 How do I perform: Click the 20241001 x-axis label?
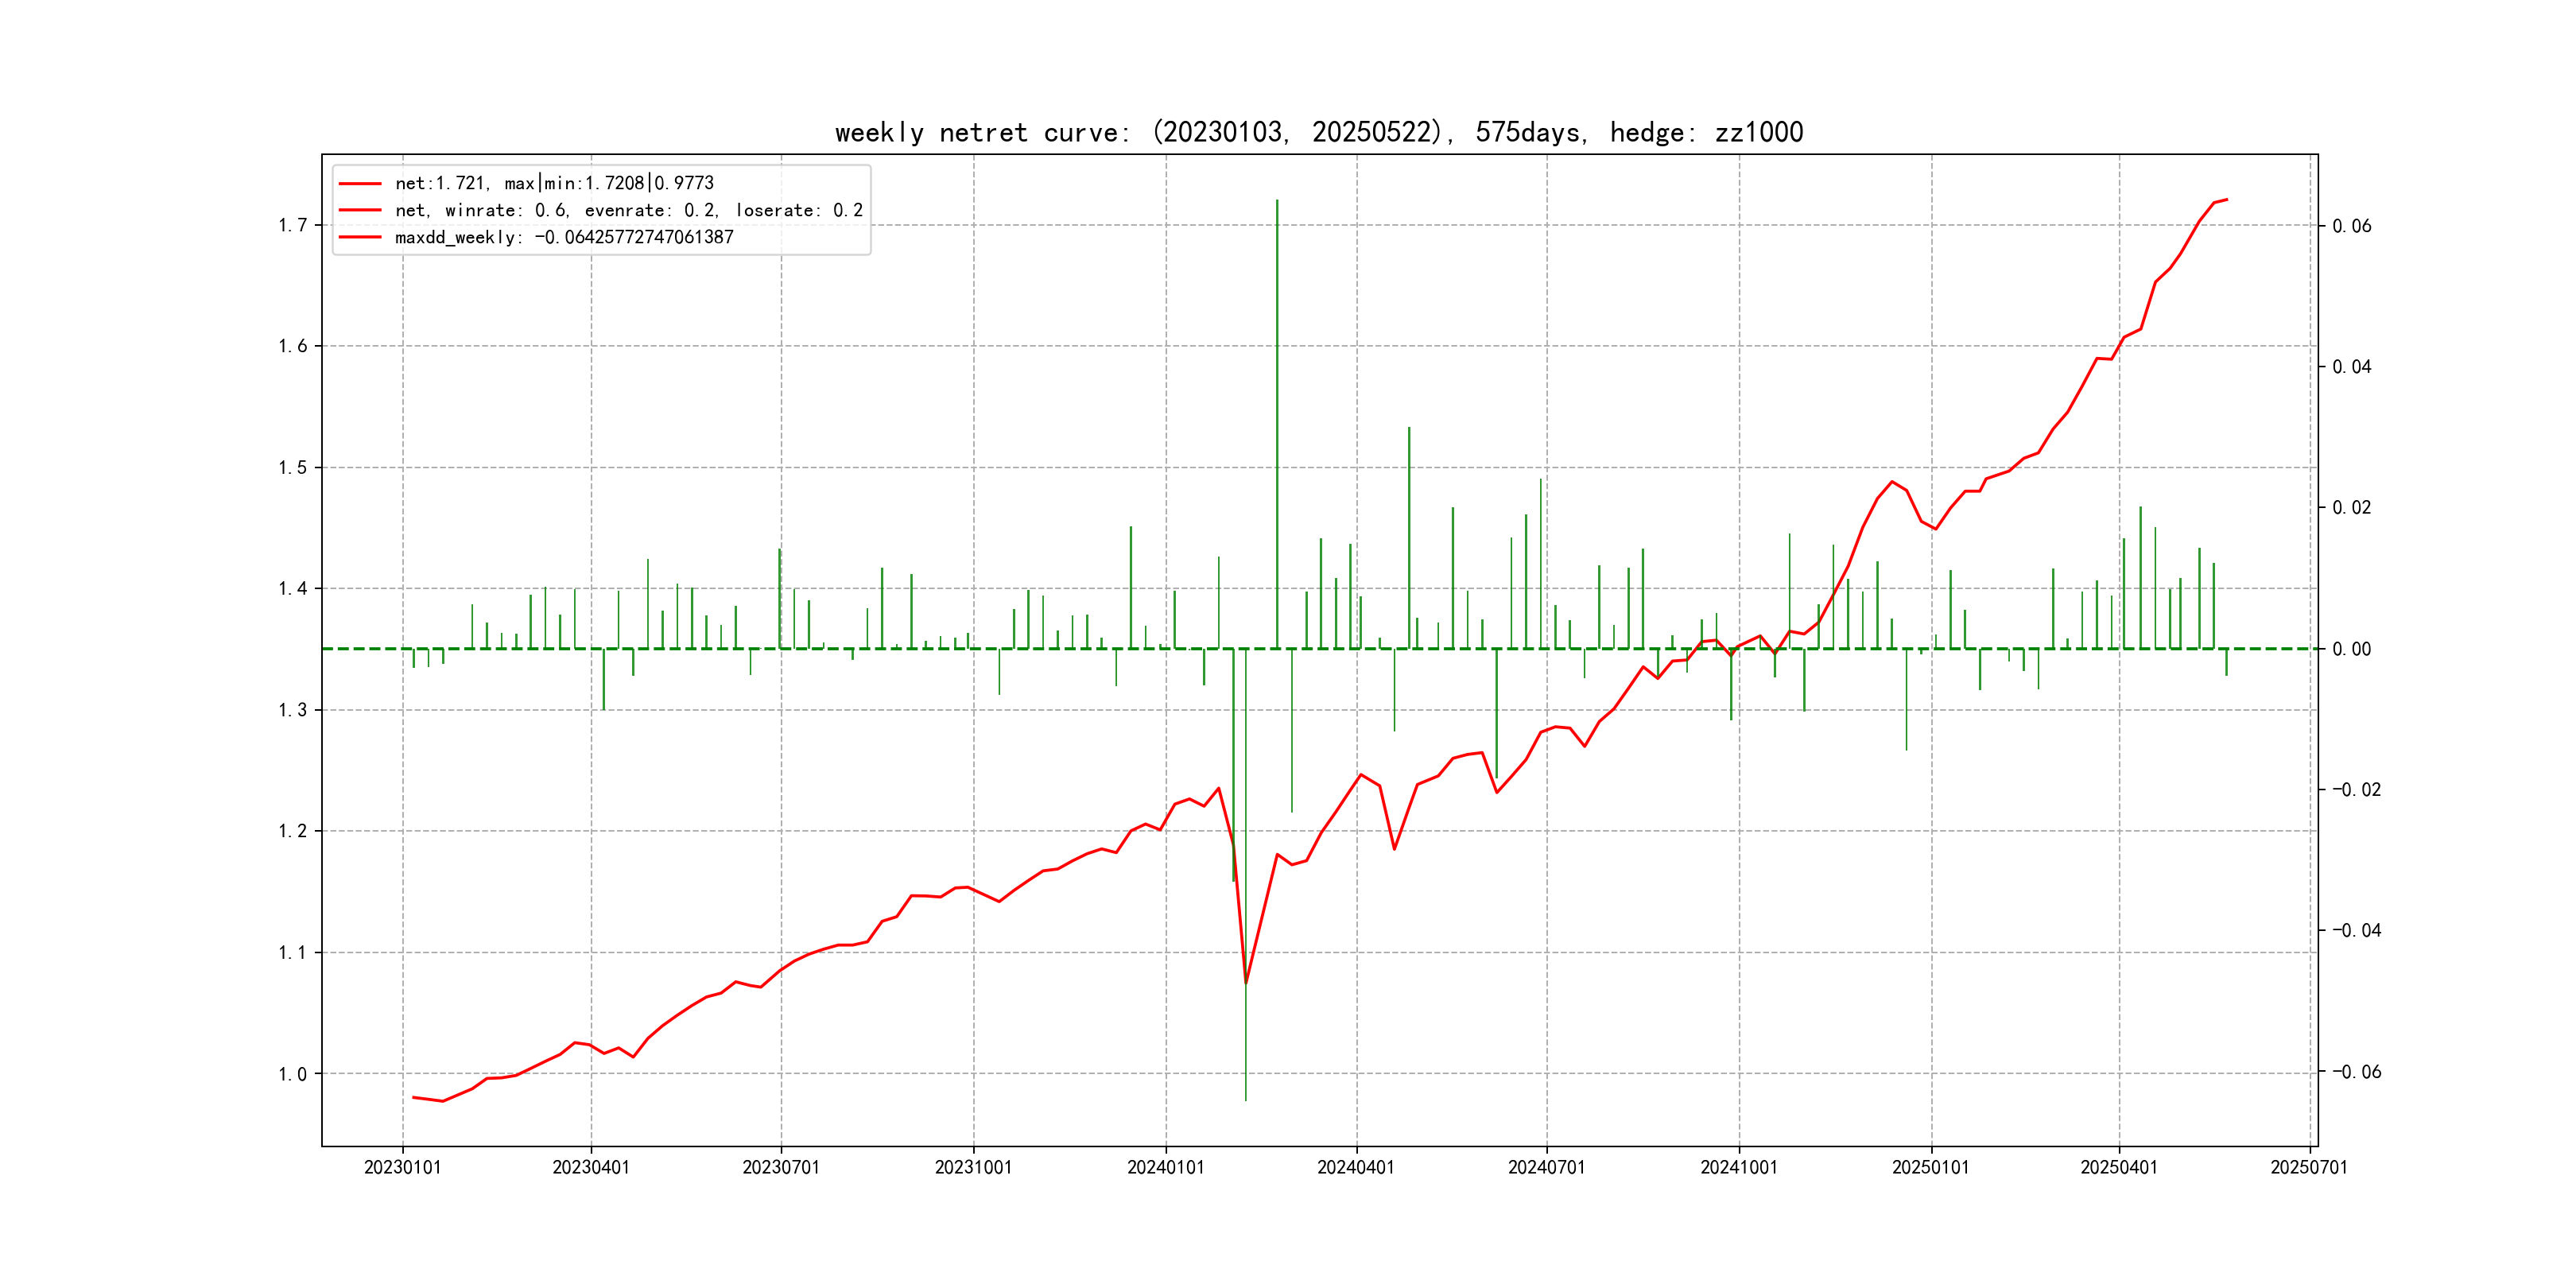point(1739,1167)
